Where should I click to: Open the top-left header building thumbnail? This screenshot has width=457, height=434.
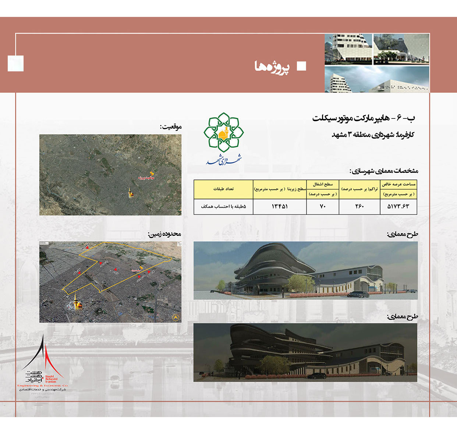tap(348, 49)
